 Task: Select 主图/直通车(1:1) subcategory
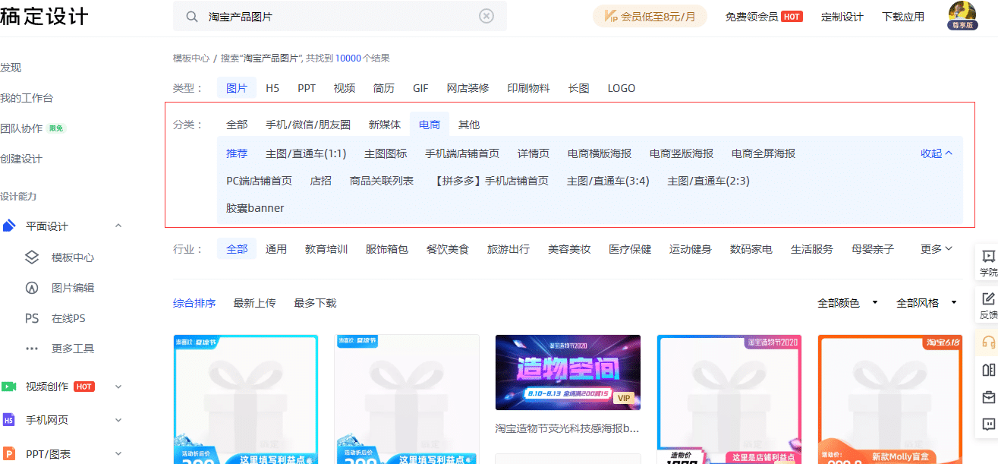coord(306,153)
